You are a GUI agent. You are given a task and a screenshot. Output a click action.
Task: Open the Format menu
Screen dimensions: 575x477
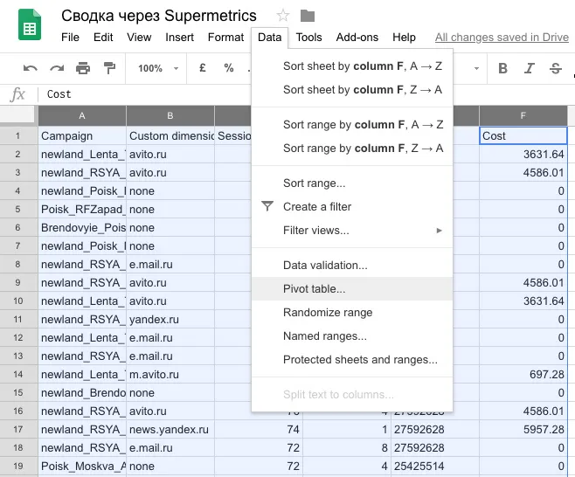[x=225, y=38]
